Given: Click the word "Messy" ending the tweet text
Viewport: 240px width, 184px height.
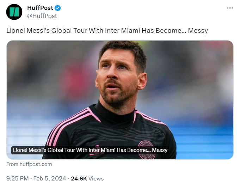Looking at the screenshot, I should point(198,31).
